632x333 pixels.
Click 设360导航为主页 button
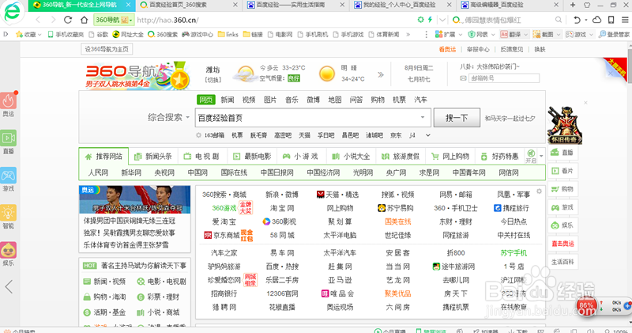tap(107, 49)
